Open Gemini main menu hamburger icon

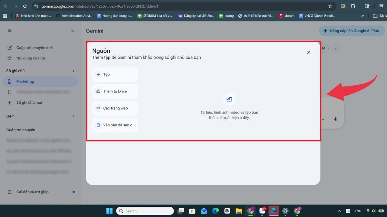(9, 31)
